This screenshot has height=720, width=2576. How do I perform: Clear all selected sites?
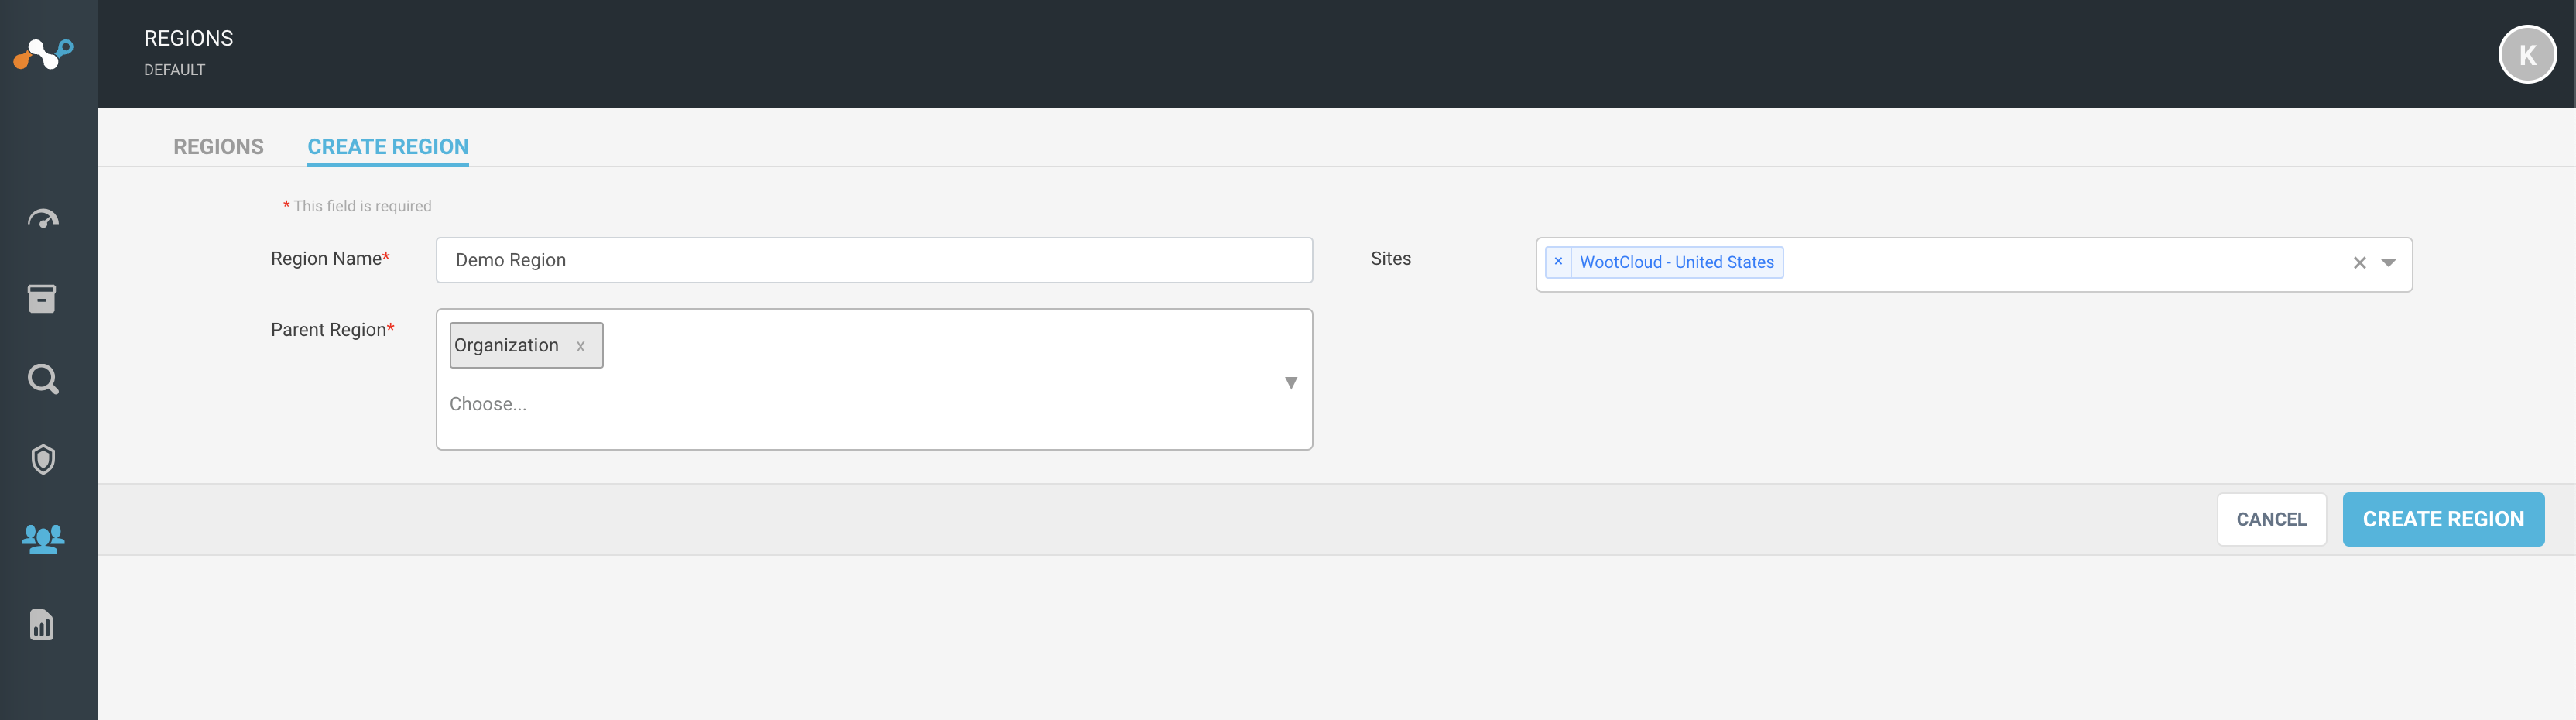pos(2359,263)
